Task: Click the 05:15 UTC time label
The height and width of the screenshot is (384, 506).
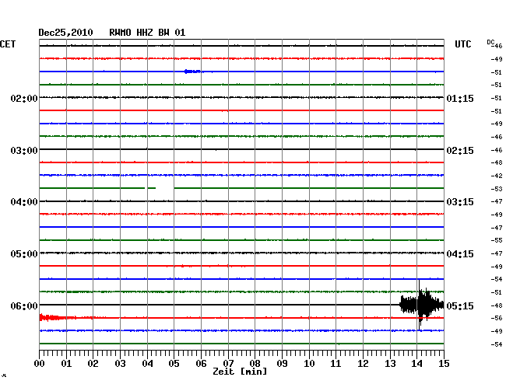Action: pos(460,305)
